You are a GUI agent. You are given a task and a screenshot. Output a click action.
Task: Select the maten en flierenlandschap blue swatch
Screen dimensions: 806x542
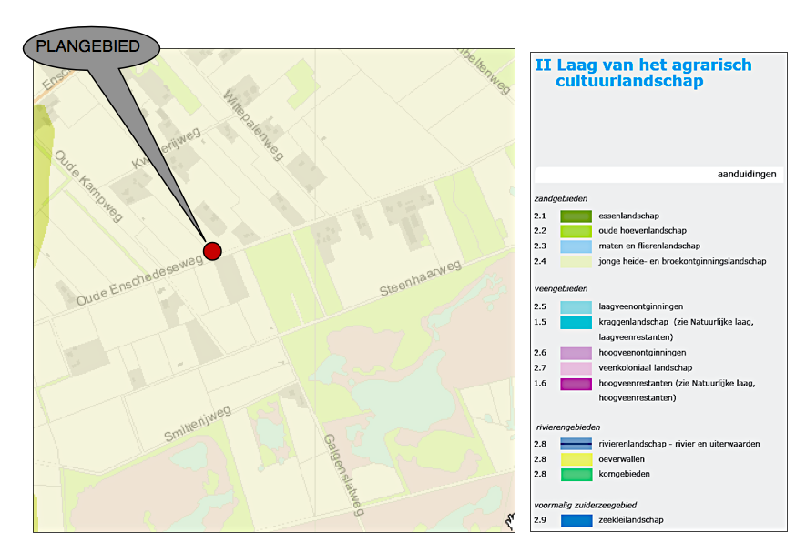[576, 246]
